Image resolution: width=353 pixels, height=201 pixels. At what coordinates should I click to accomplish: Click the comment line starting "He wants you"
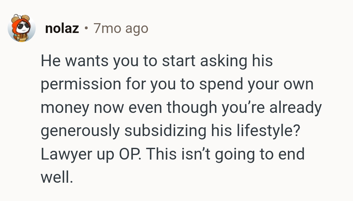156,61
